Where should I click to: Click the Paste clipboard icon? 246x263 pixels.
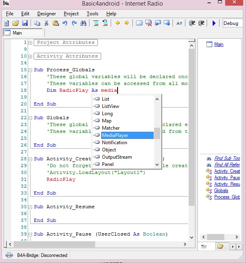click(55, 23)
